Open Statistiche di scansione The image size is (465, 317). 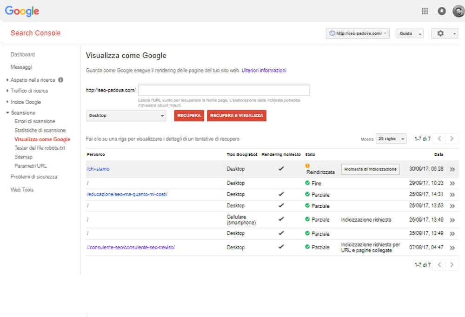(40, 130)
